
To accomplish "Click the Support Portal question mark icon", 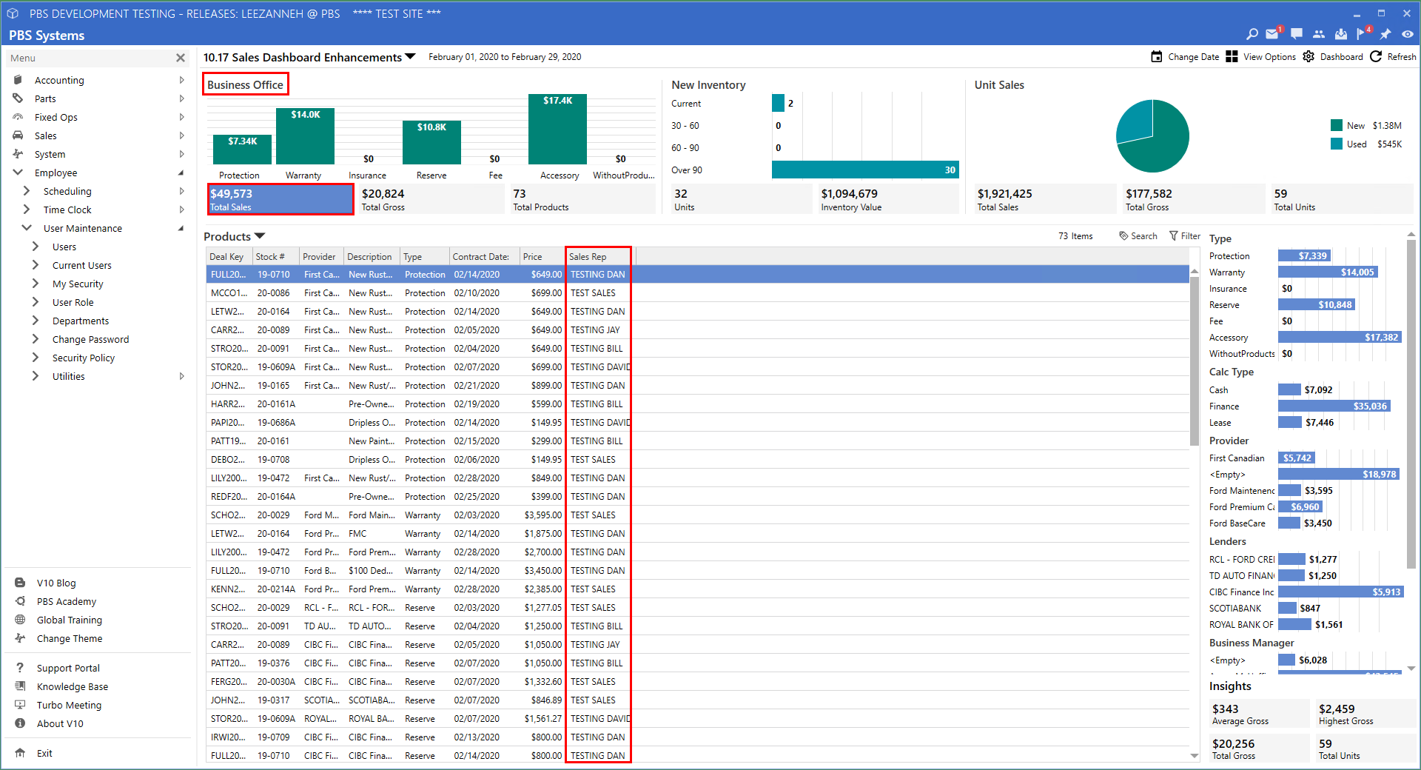I will [20, 668].
